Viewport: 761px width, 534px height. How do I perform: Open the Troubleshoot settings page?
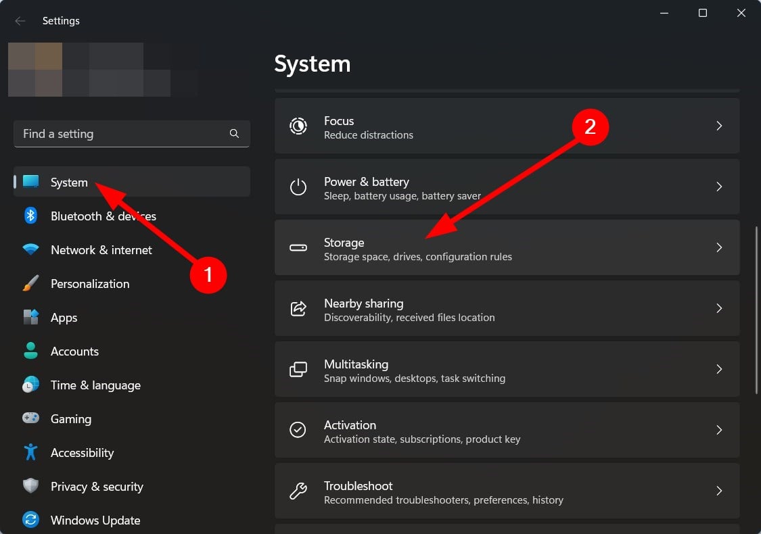[x=506, y=491]
